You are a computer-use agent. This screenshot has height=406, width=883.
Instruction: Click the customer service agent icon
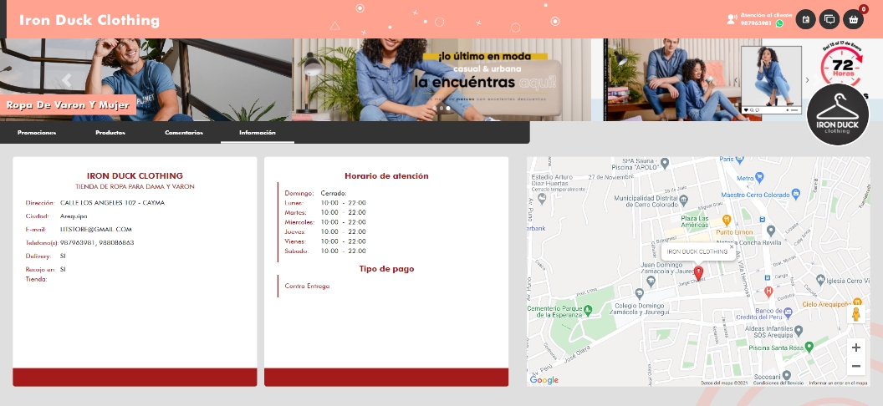click(x=732, y=19)
